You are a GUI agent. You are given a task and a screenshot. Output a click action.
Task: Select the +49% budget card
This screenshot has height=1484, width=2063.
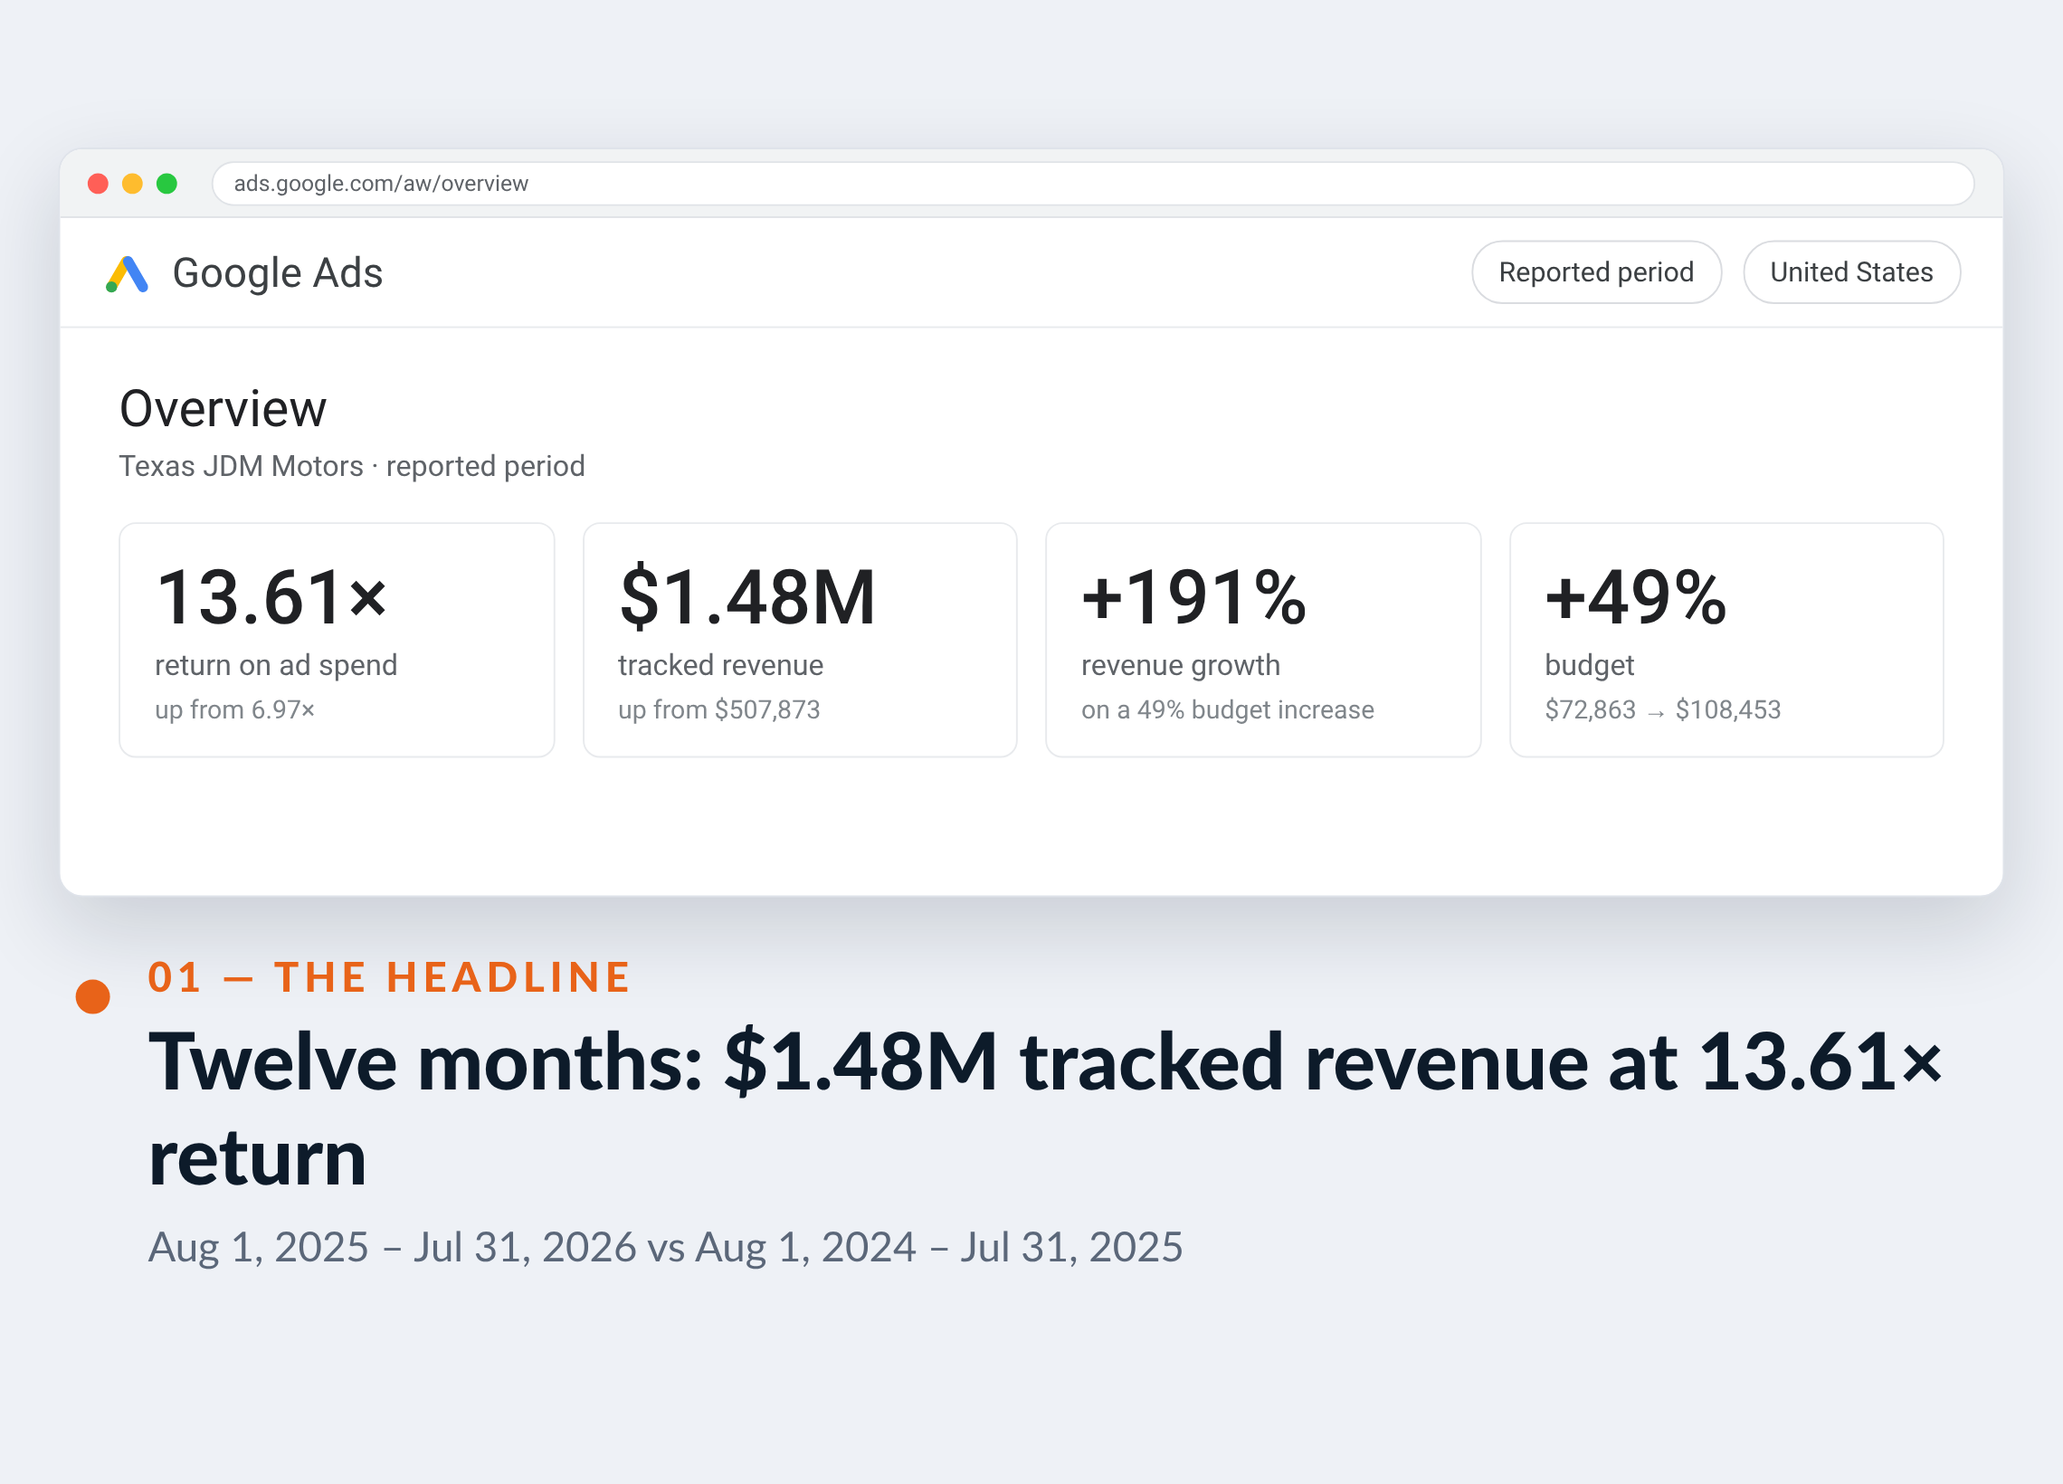1726,640
